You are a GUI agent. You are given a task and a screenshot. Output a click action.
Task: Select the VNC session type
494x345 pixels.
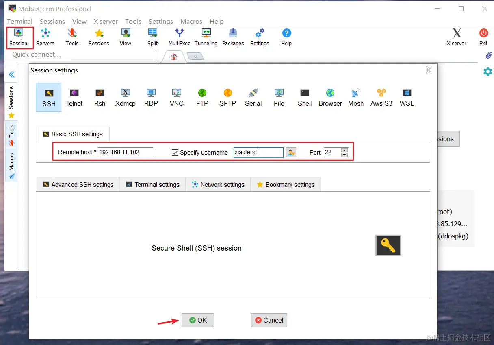(x=177, y=98)
